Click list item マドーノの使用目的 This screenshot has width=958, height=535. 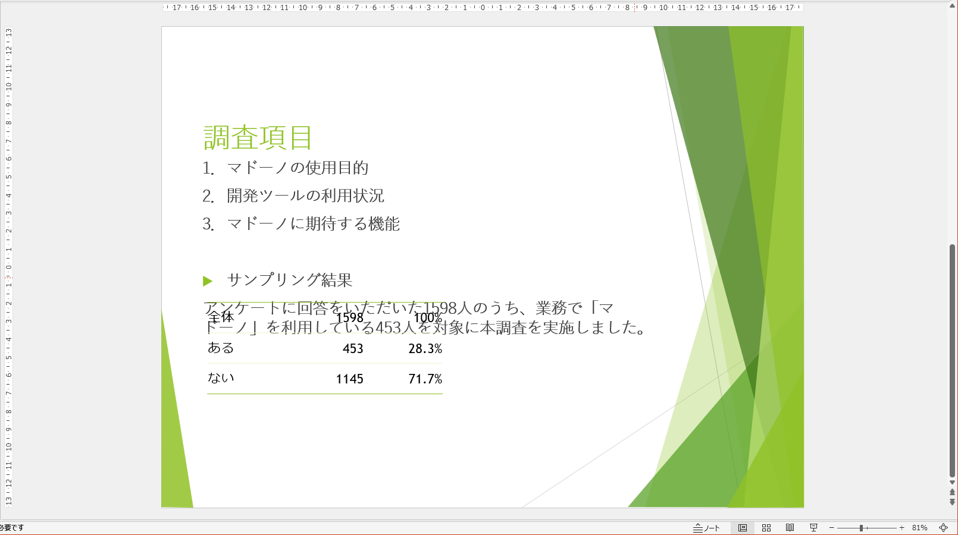pos(298,168)
